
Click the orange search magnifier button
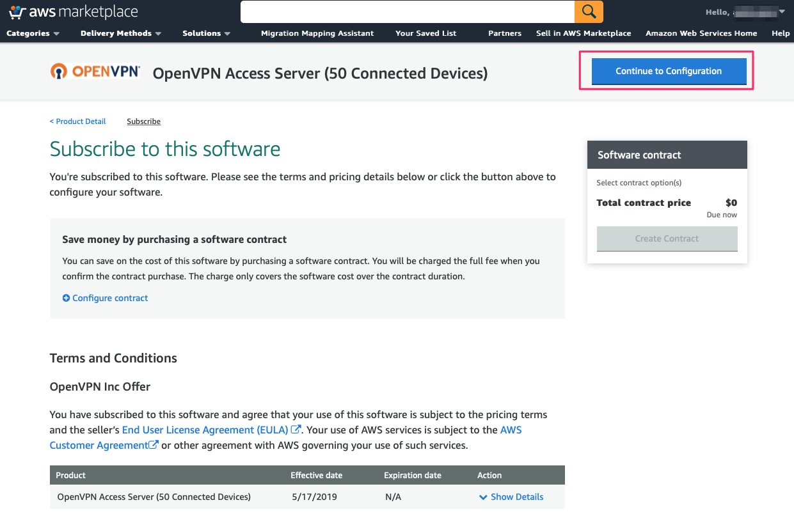coord(589,12)
